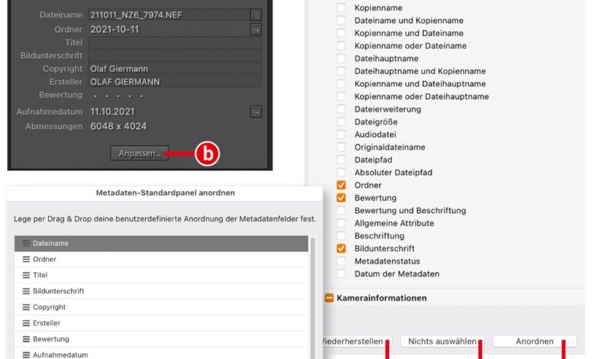Viewport: 595px width, 359px height.
Task: Click the Nichts auswählen button
Action: [x=442, y=341]
